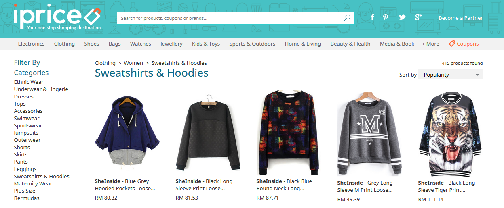The width and height of the screenshot is (504, 208).
Task: Click Become a Partner link
Action: (x=461, y=18)
